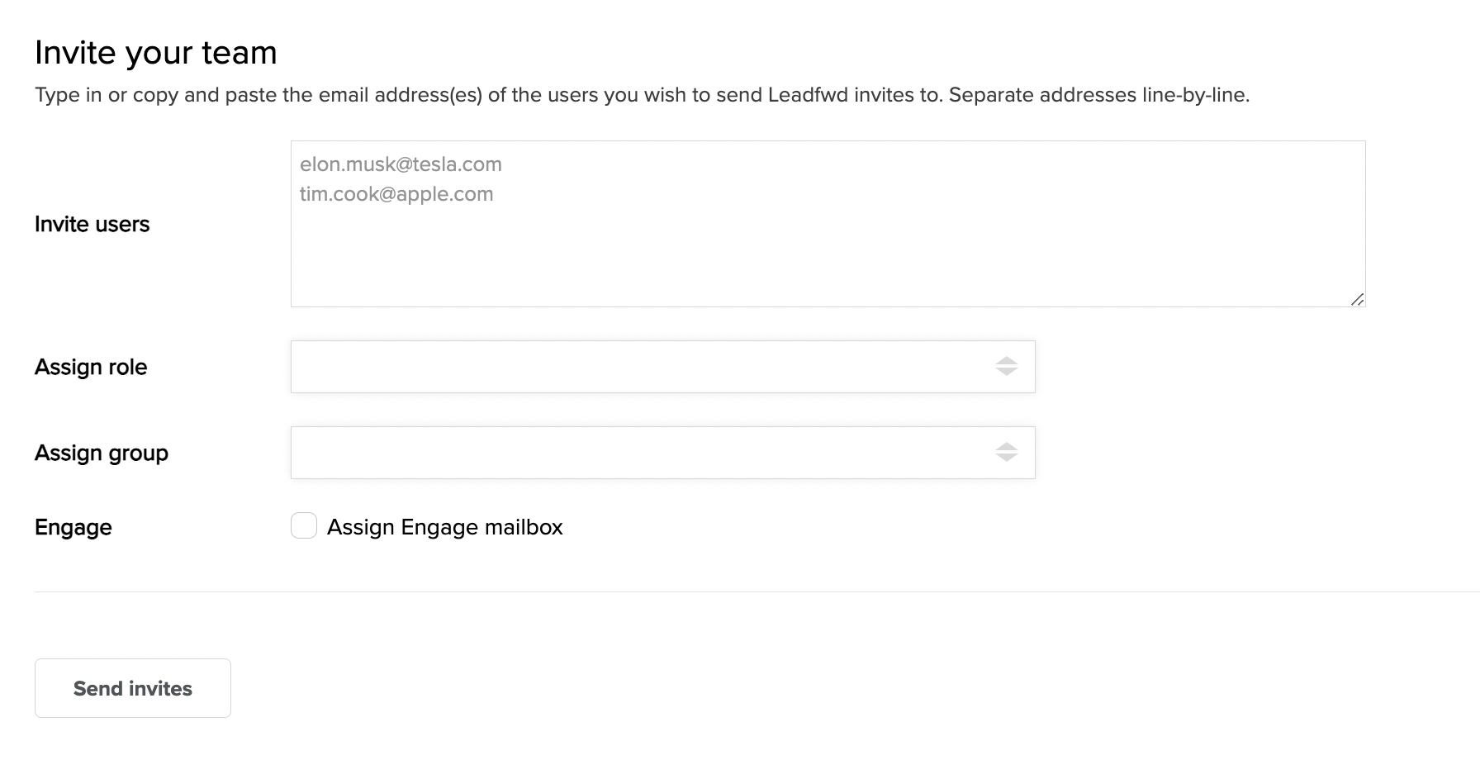Click the "Invite your team" heading
Image resolution: width=1480 pixels, height=760 pixels.
click(156, 53)
